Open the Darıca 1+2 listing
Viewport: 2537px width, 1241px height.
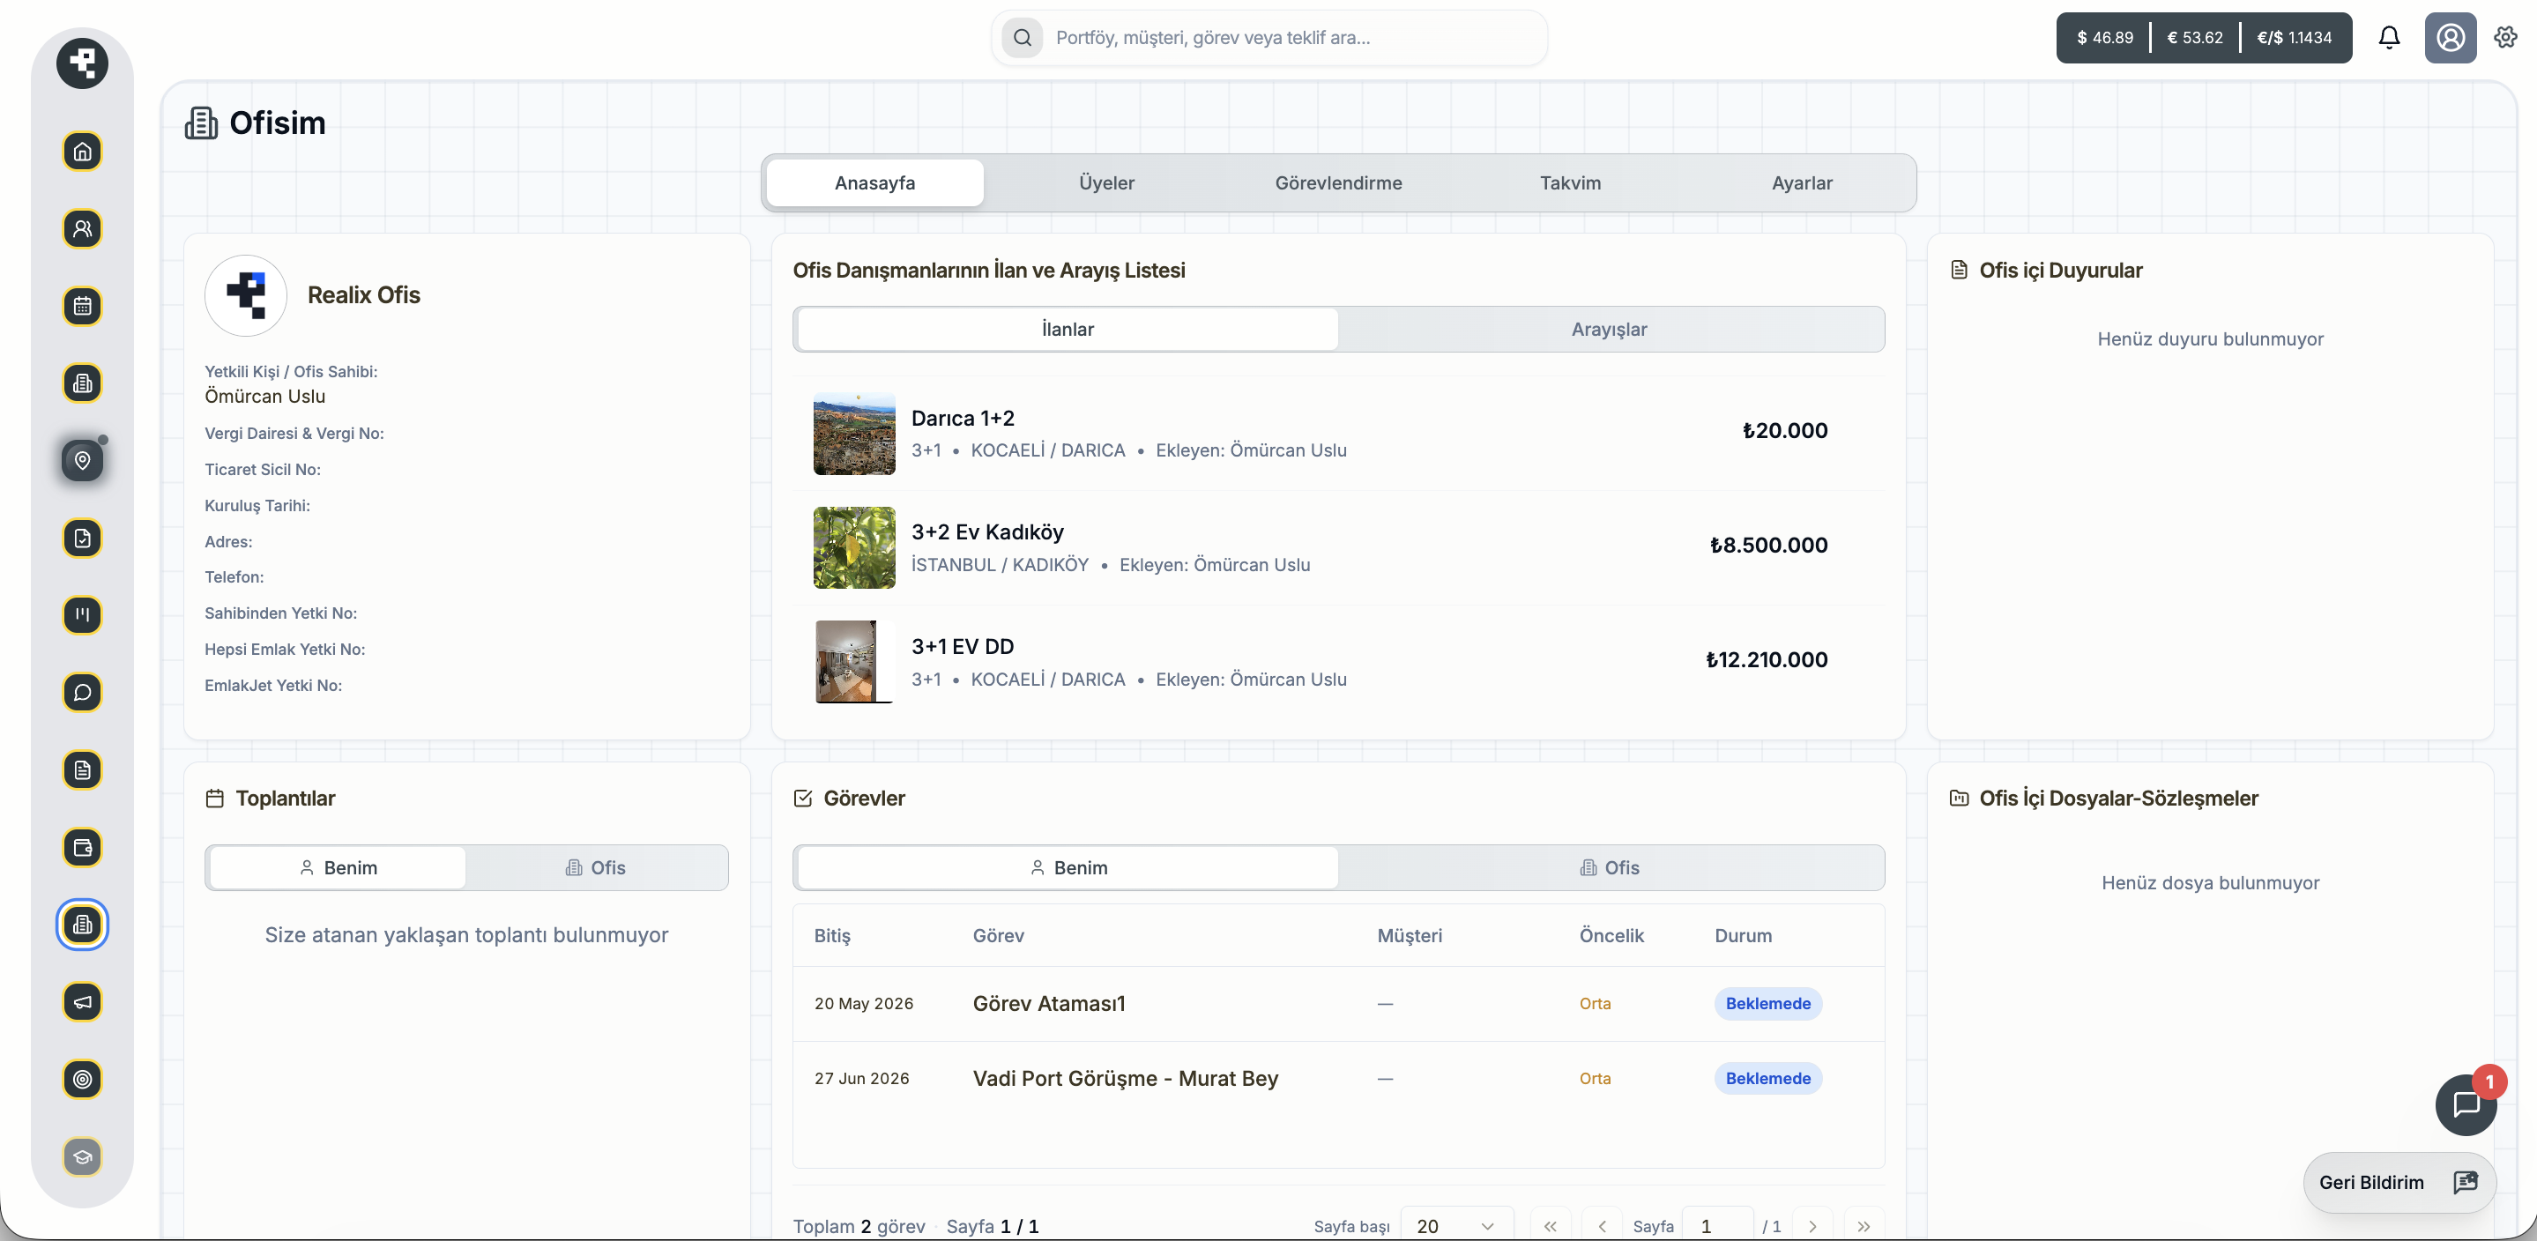[x=1338, y=435]
